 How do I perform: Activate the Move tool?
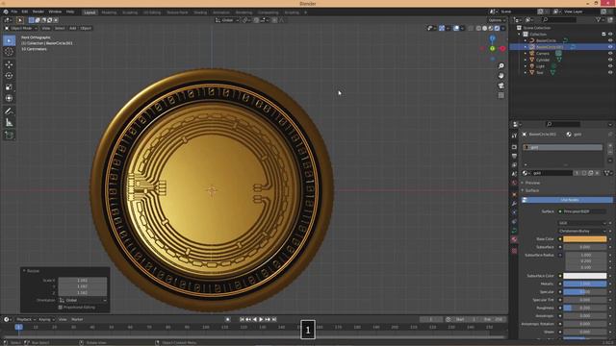(9, 64)
